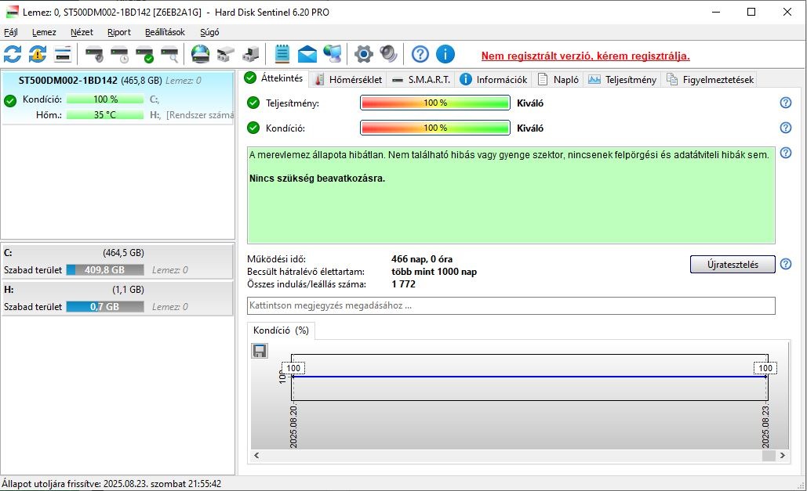Click help icon next to Újratesztelés button
This screenshot has height=491, width=807.
click(x=785, y=264)
